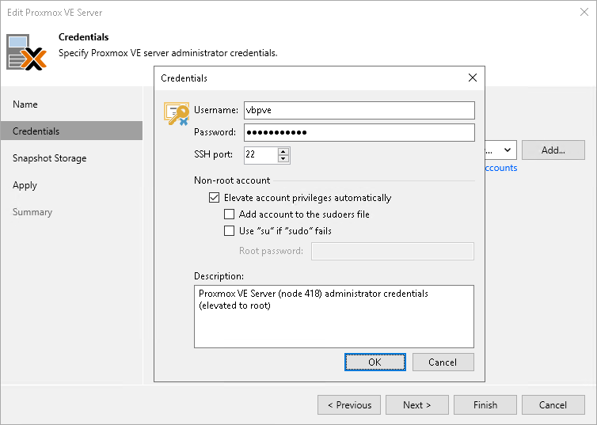Open the manage accounts link
Viewport: 597px width, 425px height.
click(501, 168)
